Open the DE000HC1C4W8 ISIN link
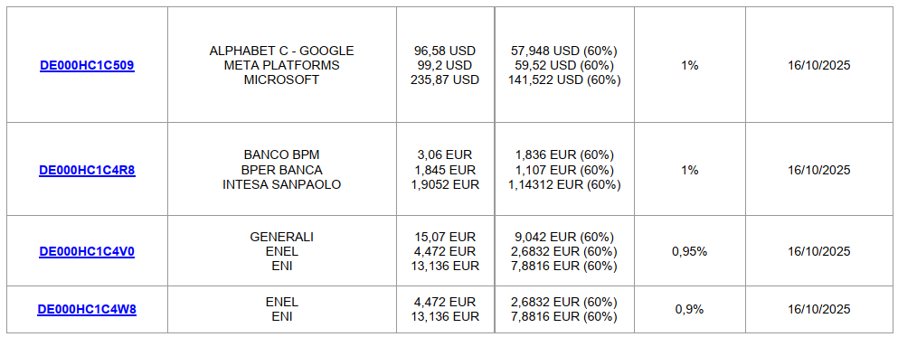898x337 pixels. 87,310
